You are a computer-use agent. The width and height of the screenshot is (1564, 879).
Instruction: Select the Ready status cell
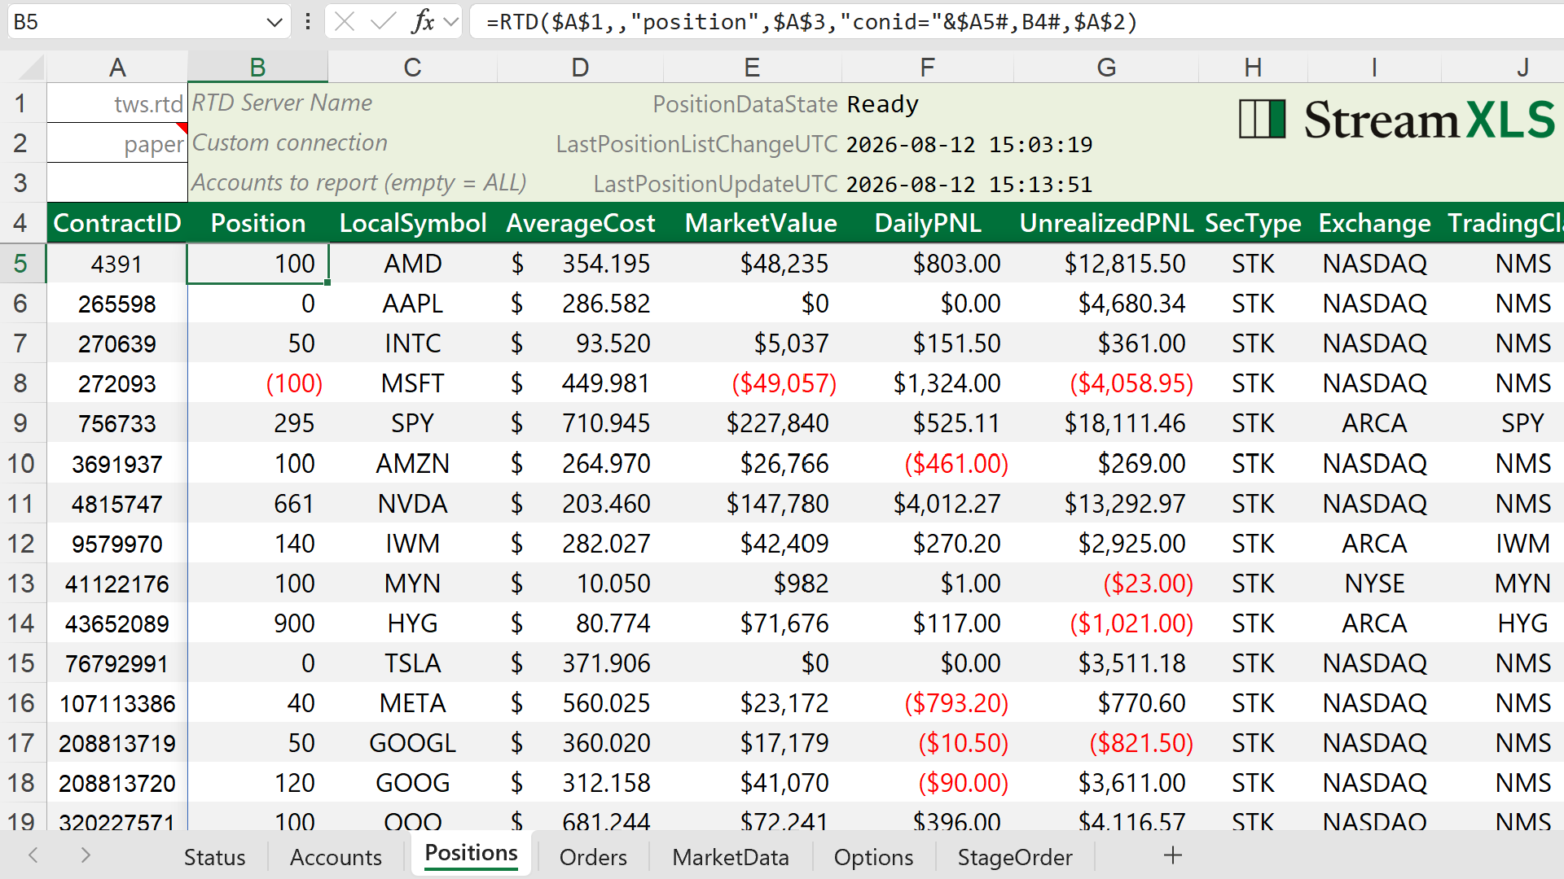(883, 104)
